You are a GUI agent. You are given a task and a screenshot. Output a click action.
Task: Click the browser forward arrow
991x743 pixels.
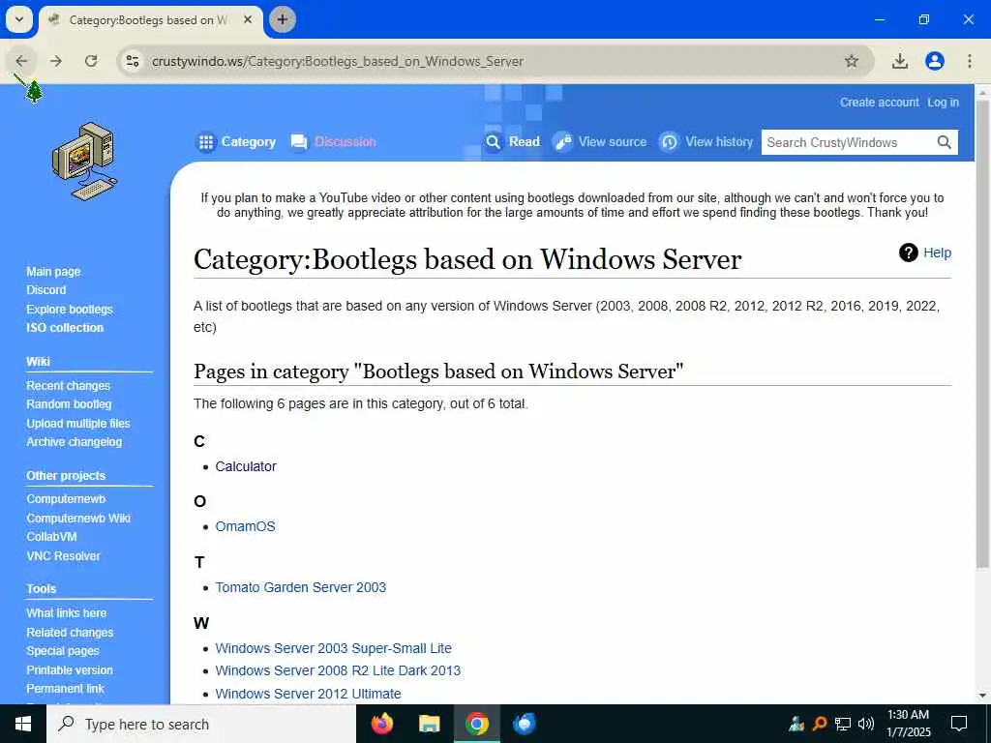[56, 61]
